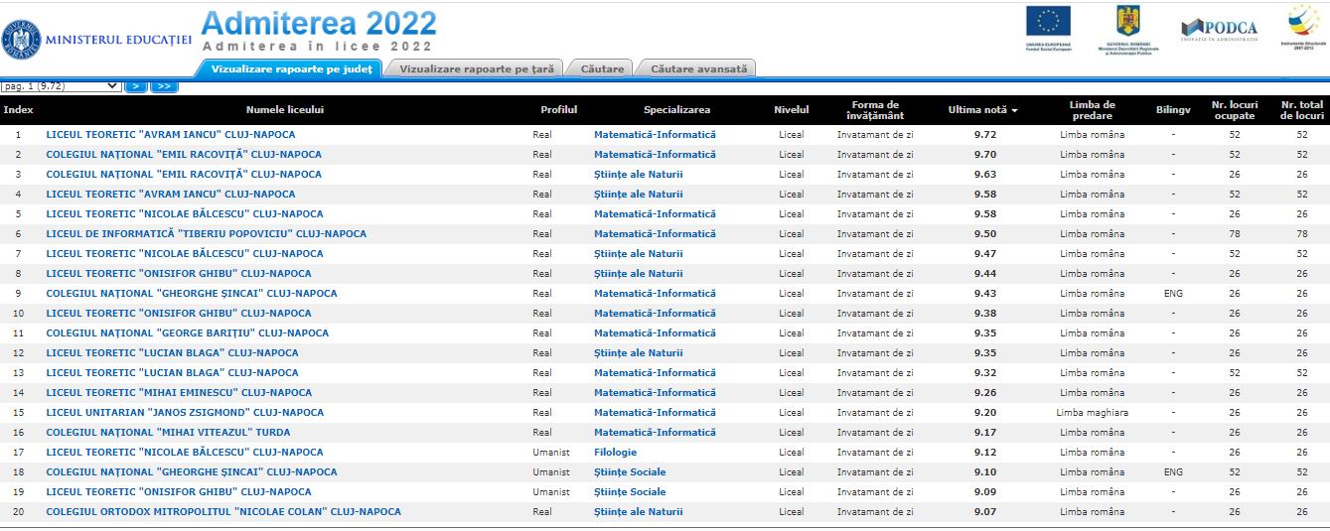Open Colegiul Ortodox Mitropolitul "Nicolae Colan" link
1330x531 pixels.
(x=223, y=512)
